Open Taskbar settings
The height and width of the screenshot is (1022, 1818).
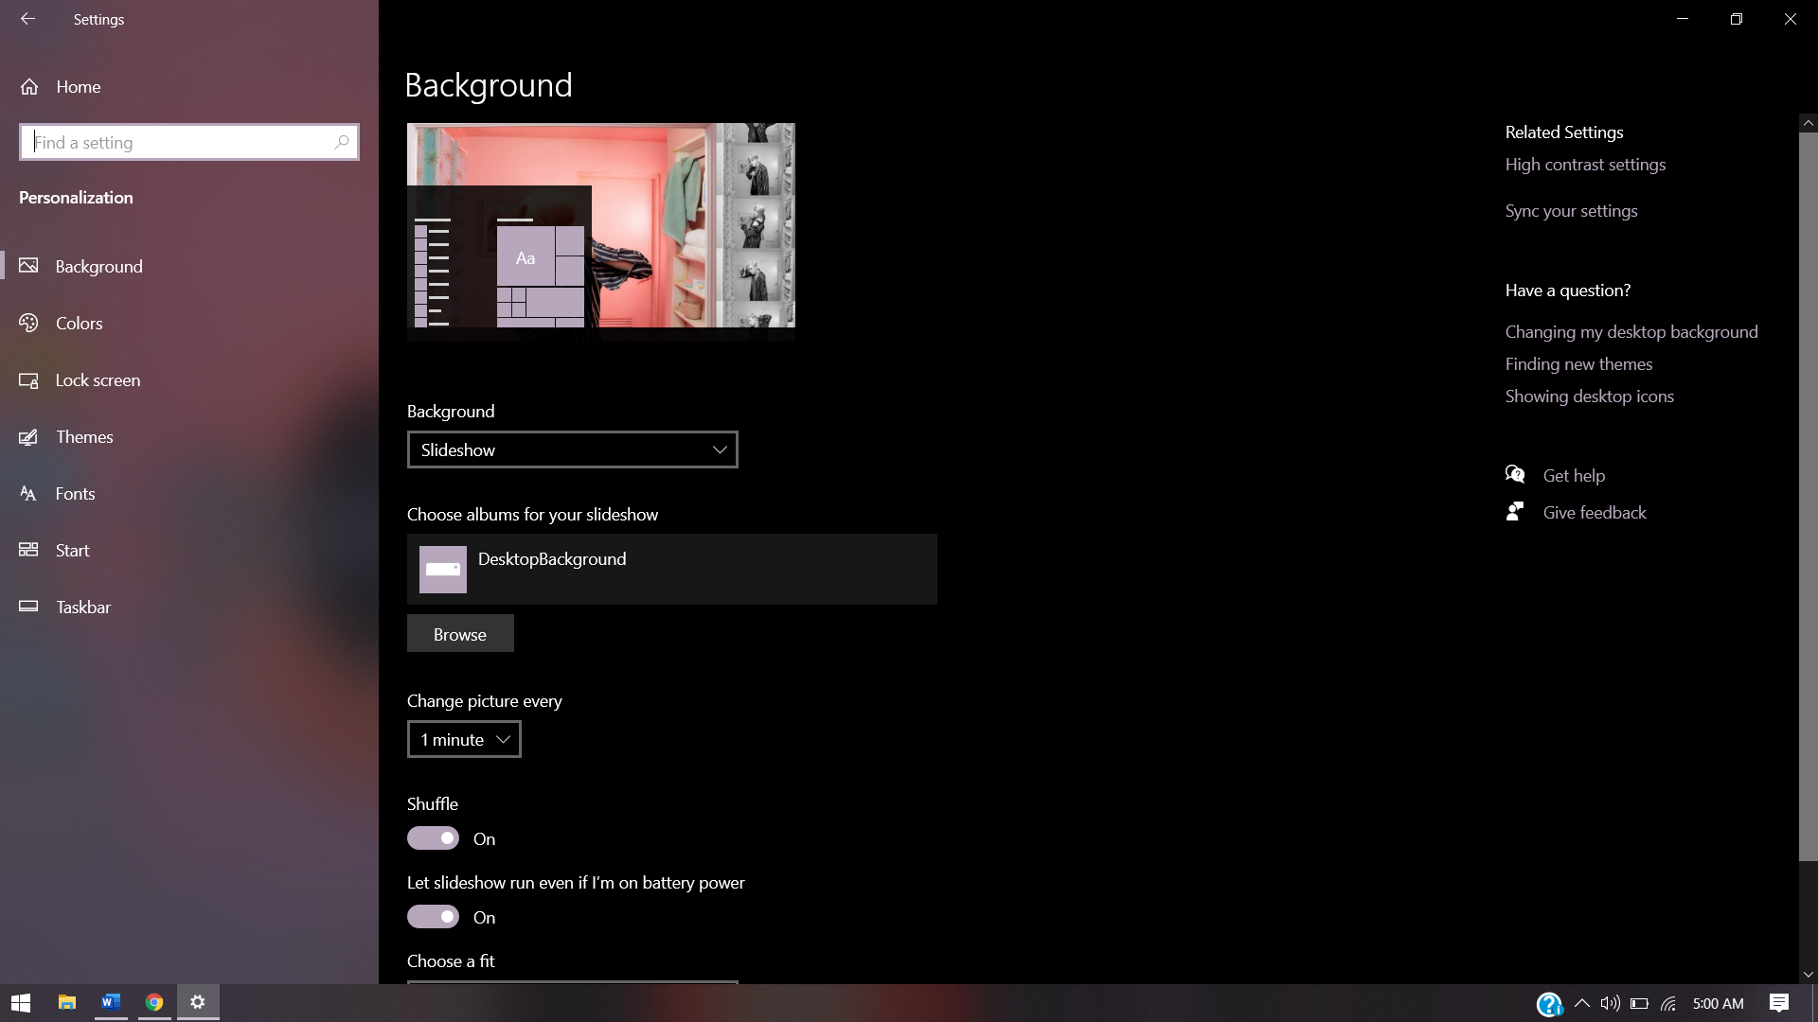pos(83,607)
